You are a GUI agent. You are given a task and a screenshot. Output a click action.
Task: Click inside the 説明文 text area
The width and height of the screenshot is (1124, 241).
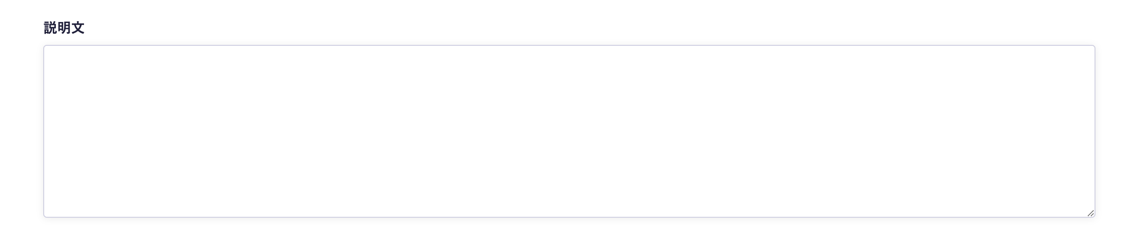569,131
